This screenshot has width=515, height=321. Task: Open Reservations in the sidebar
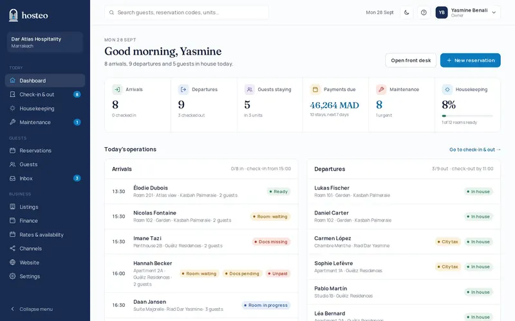pyautogui.click(x=45, y=151)
